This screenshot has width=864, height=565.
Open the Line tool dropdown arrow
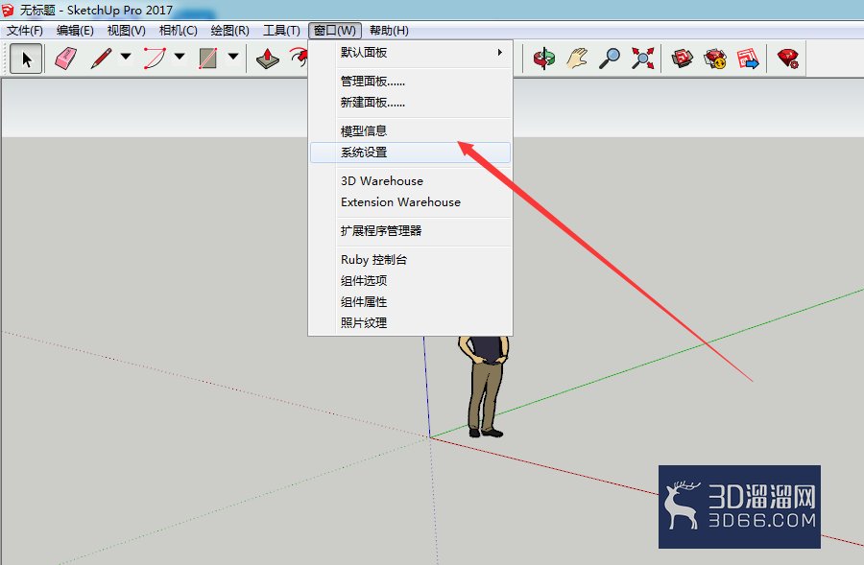[126, 57]
